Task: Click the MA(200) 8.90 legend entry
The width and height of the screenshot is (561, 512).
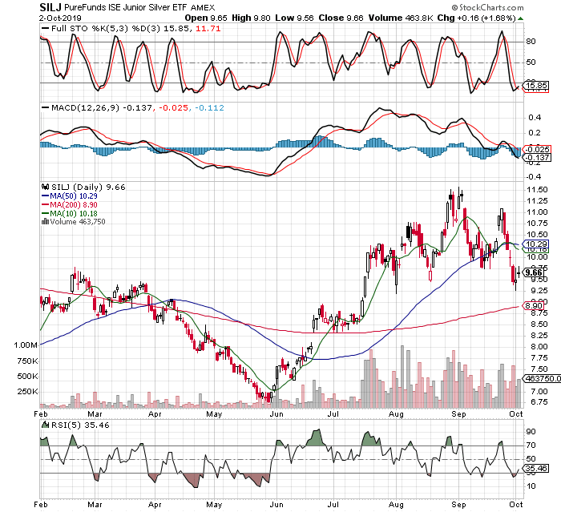Action: click(74, 204)
